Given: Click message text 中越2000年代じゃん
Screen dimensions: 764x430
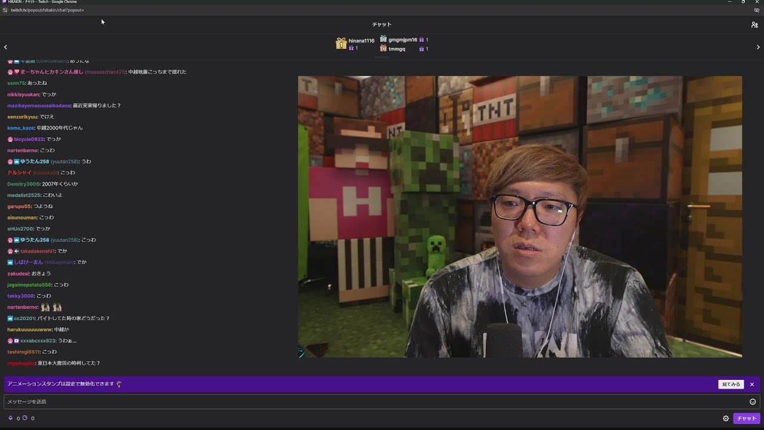Looking at the screenshot, I should [x=60, y=128].
